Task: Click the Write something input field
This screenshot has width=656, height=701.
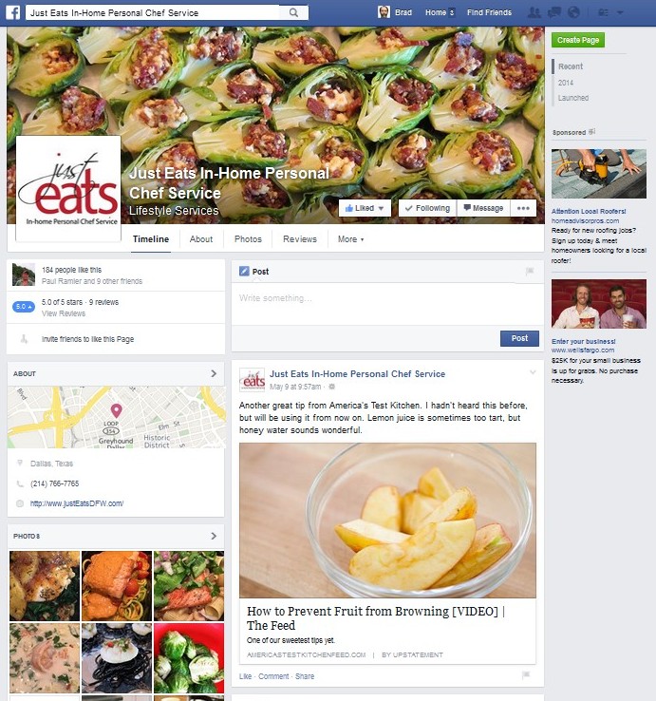Action: point(385,304)
